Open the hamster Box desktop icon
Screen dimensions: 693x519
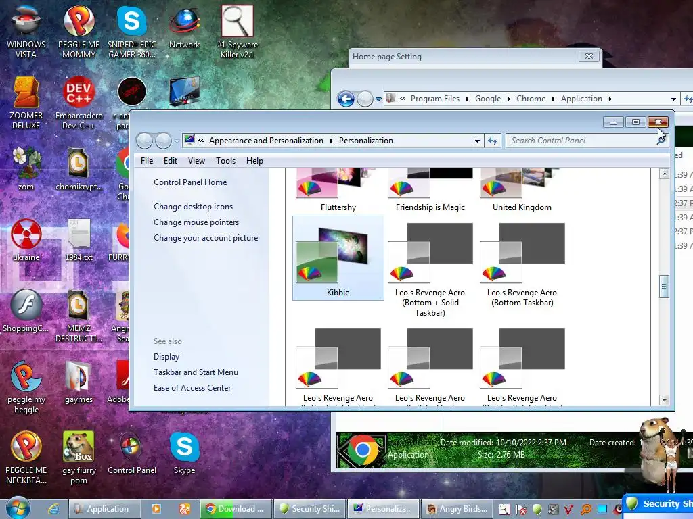pyautogui.click(x=79, y=458)
